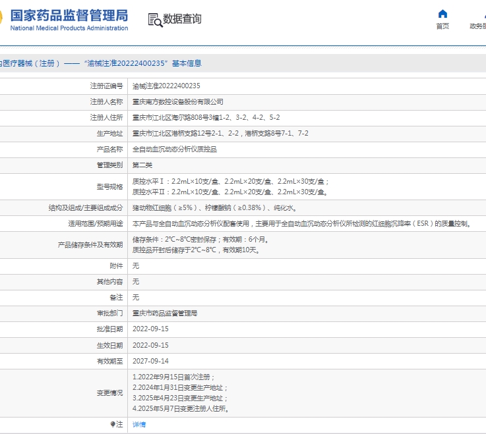Click the 有效期至 field label
Viewport: 486px width, 434px height.
coord(109,361)
